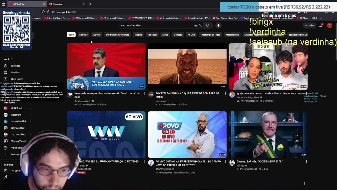Select the Tudo filter chip
Image resolution: width=337 pixels, height=190 pixels.
71,35
